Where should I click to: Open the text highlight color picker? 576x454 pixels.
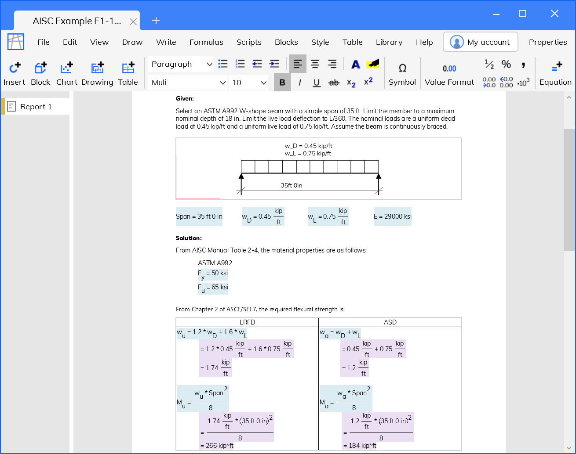[x=373, y=64]
